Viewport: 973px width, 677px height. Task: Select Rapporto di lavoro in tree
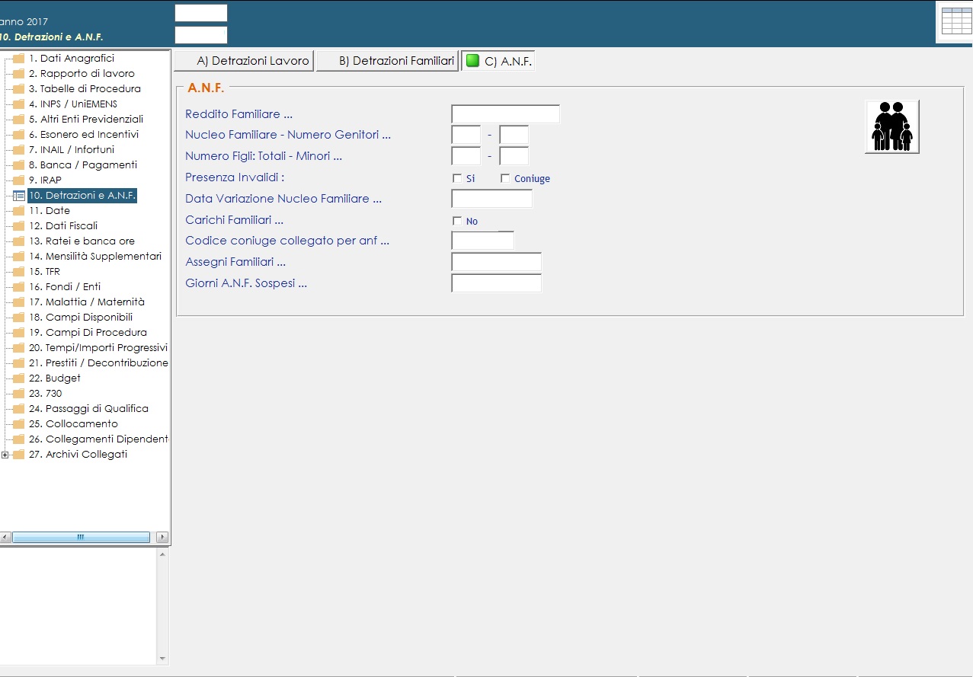coord(81,74)
